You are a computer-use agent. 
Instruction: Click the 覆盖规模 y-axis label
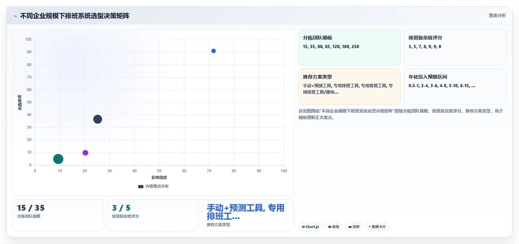pyautogui.click(x=20, y=103)
